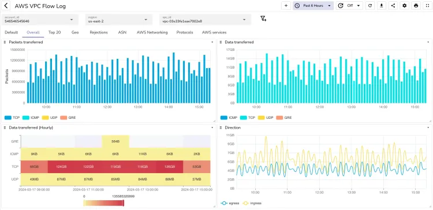Download the dashboard
The width and height of the screenshot is (433, 210).
pyautogui.click(x=382, y=6)
